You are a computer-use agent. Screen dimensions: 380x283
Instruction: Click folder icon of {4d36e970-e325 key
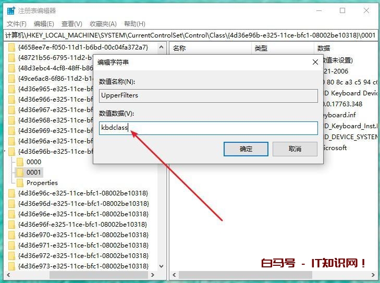[11, 235]
